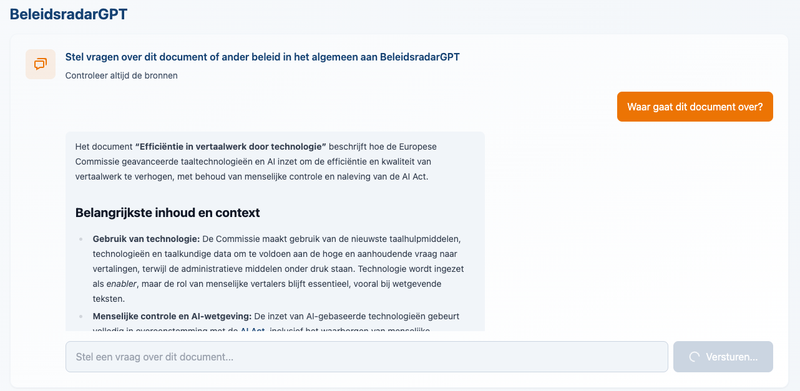Image resolution: width=800 pixels, height=391 pixels.
Task: Click the Gebruik van technologie label
Action: [x=144, y=239]
